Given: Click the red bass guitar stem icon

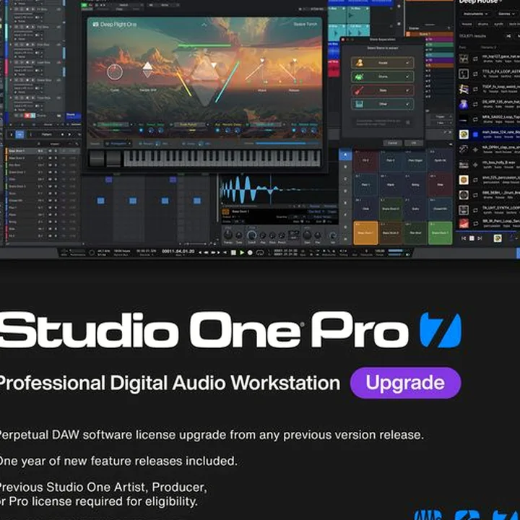Looking at the screenshot, I should pos(359,90).
